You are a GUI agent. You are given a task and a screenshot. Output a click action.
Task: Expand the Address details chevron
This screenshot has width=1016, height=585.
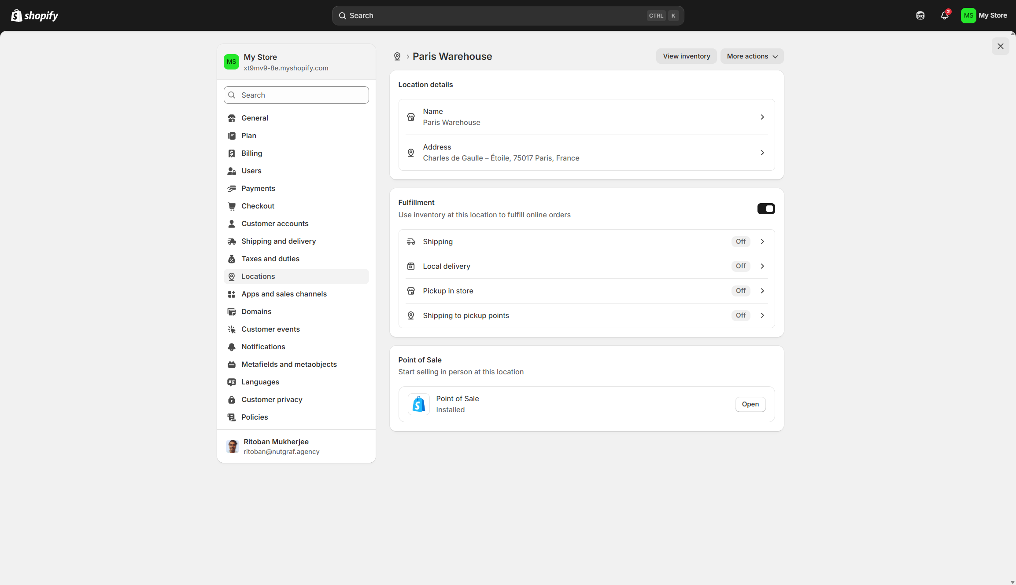[x=762, y=153]
